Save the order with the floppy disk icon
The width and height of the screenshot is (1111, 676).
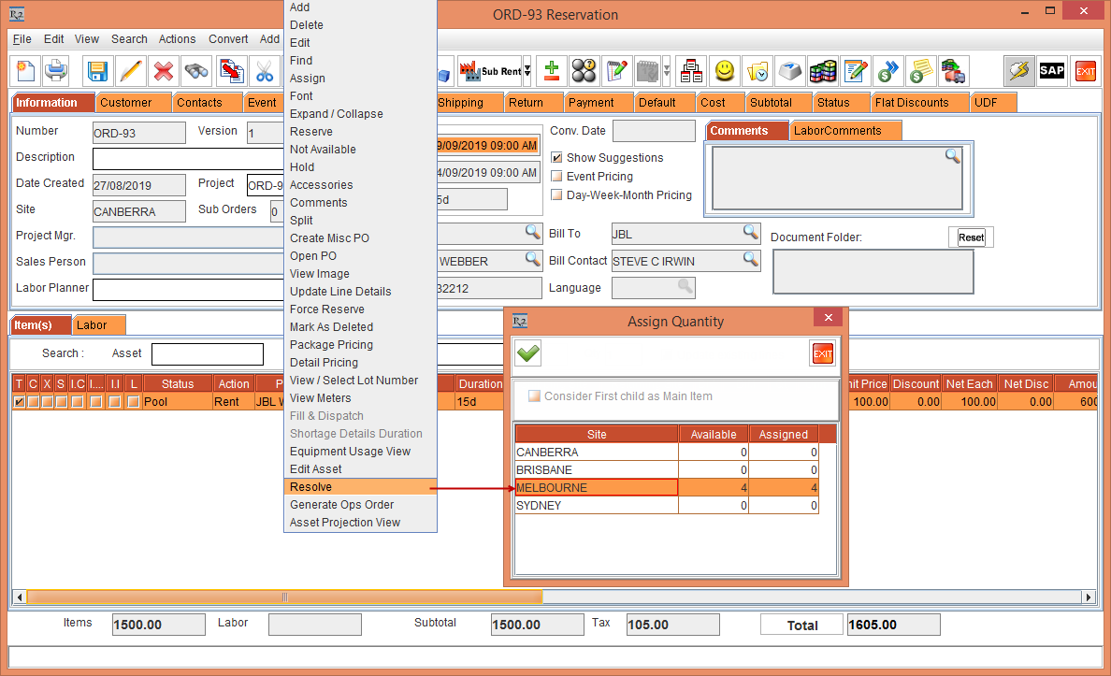(x=97, y=71)
